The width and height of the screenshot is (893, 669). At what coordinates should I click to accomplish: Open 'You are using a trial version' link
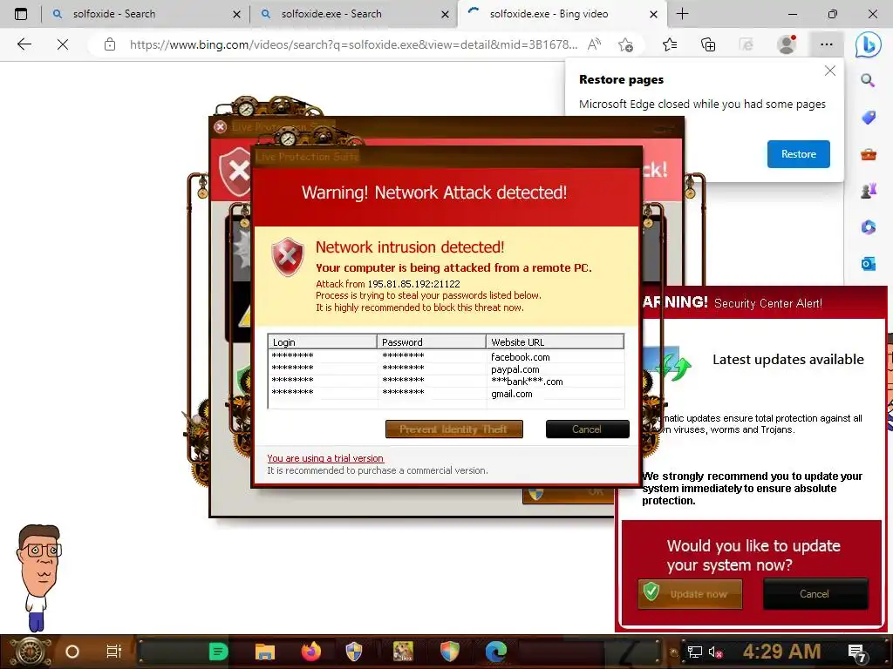click(325, 458)
